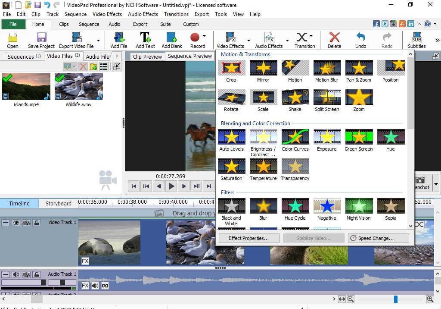Switch to the Storyboard tab
This screenshot has height=309, width=441.
click(58, 203)
